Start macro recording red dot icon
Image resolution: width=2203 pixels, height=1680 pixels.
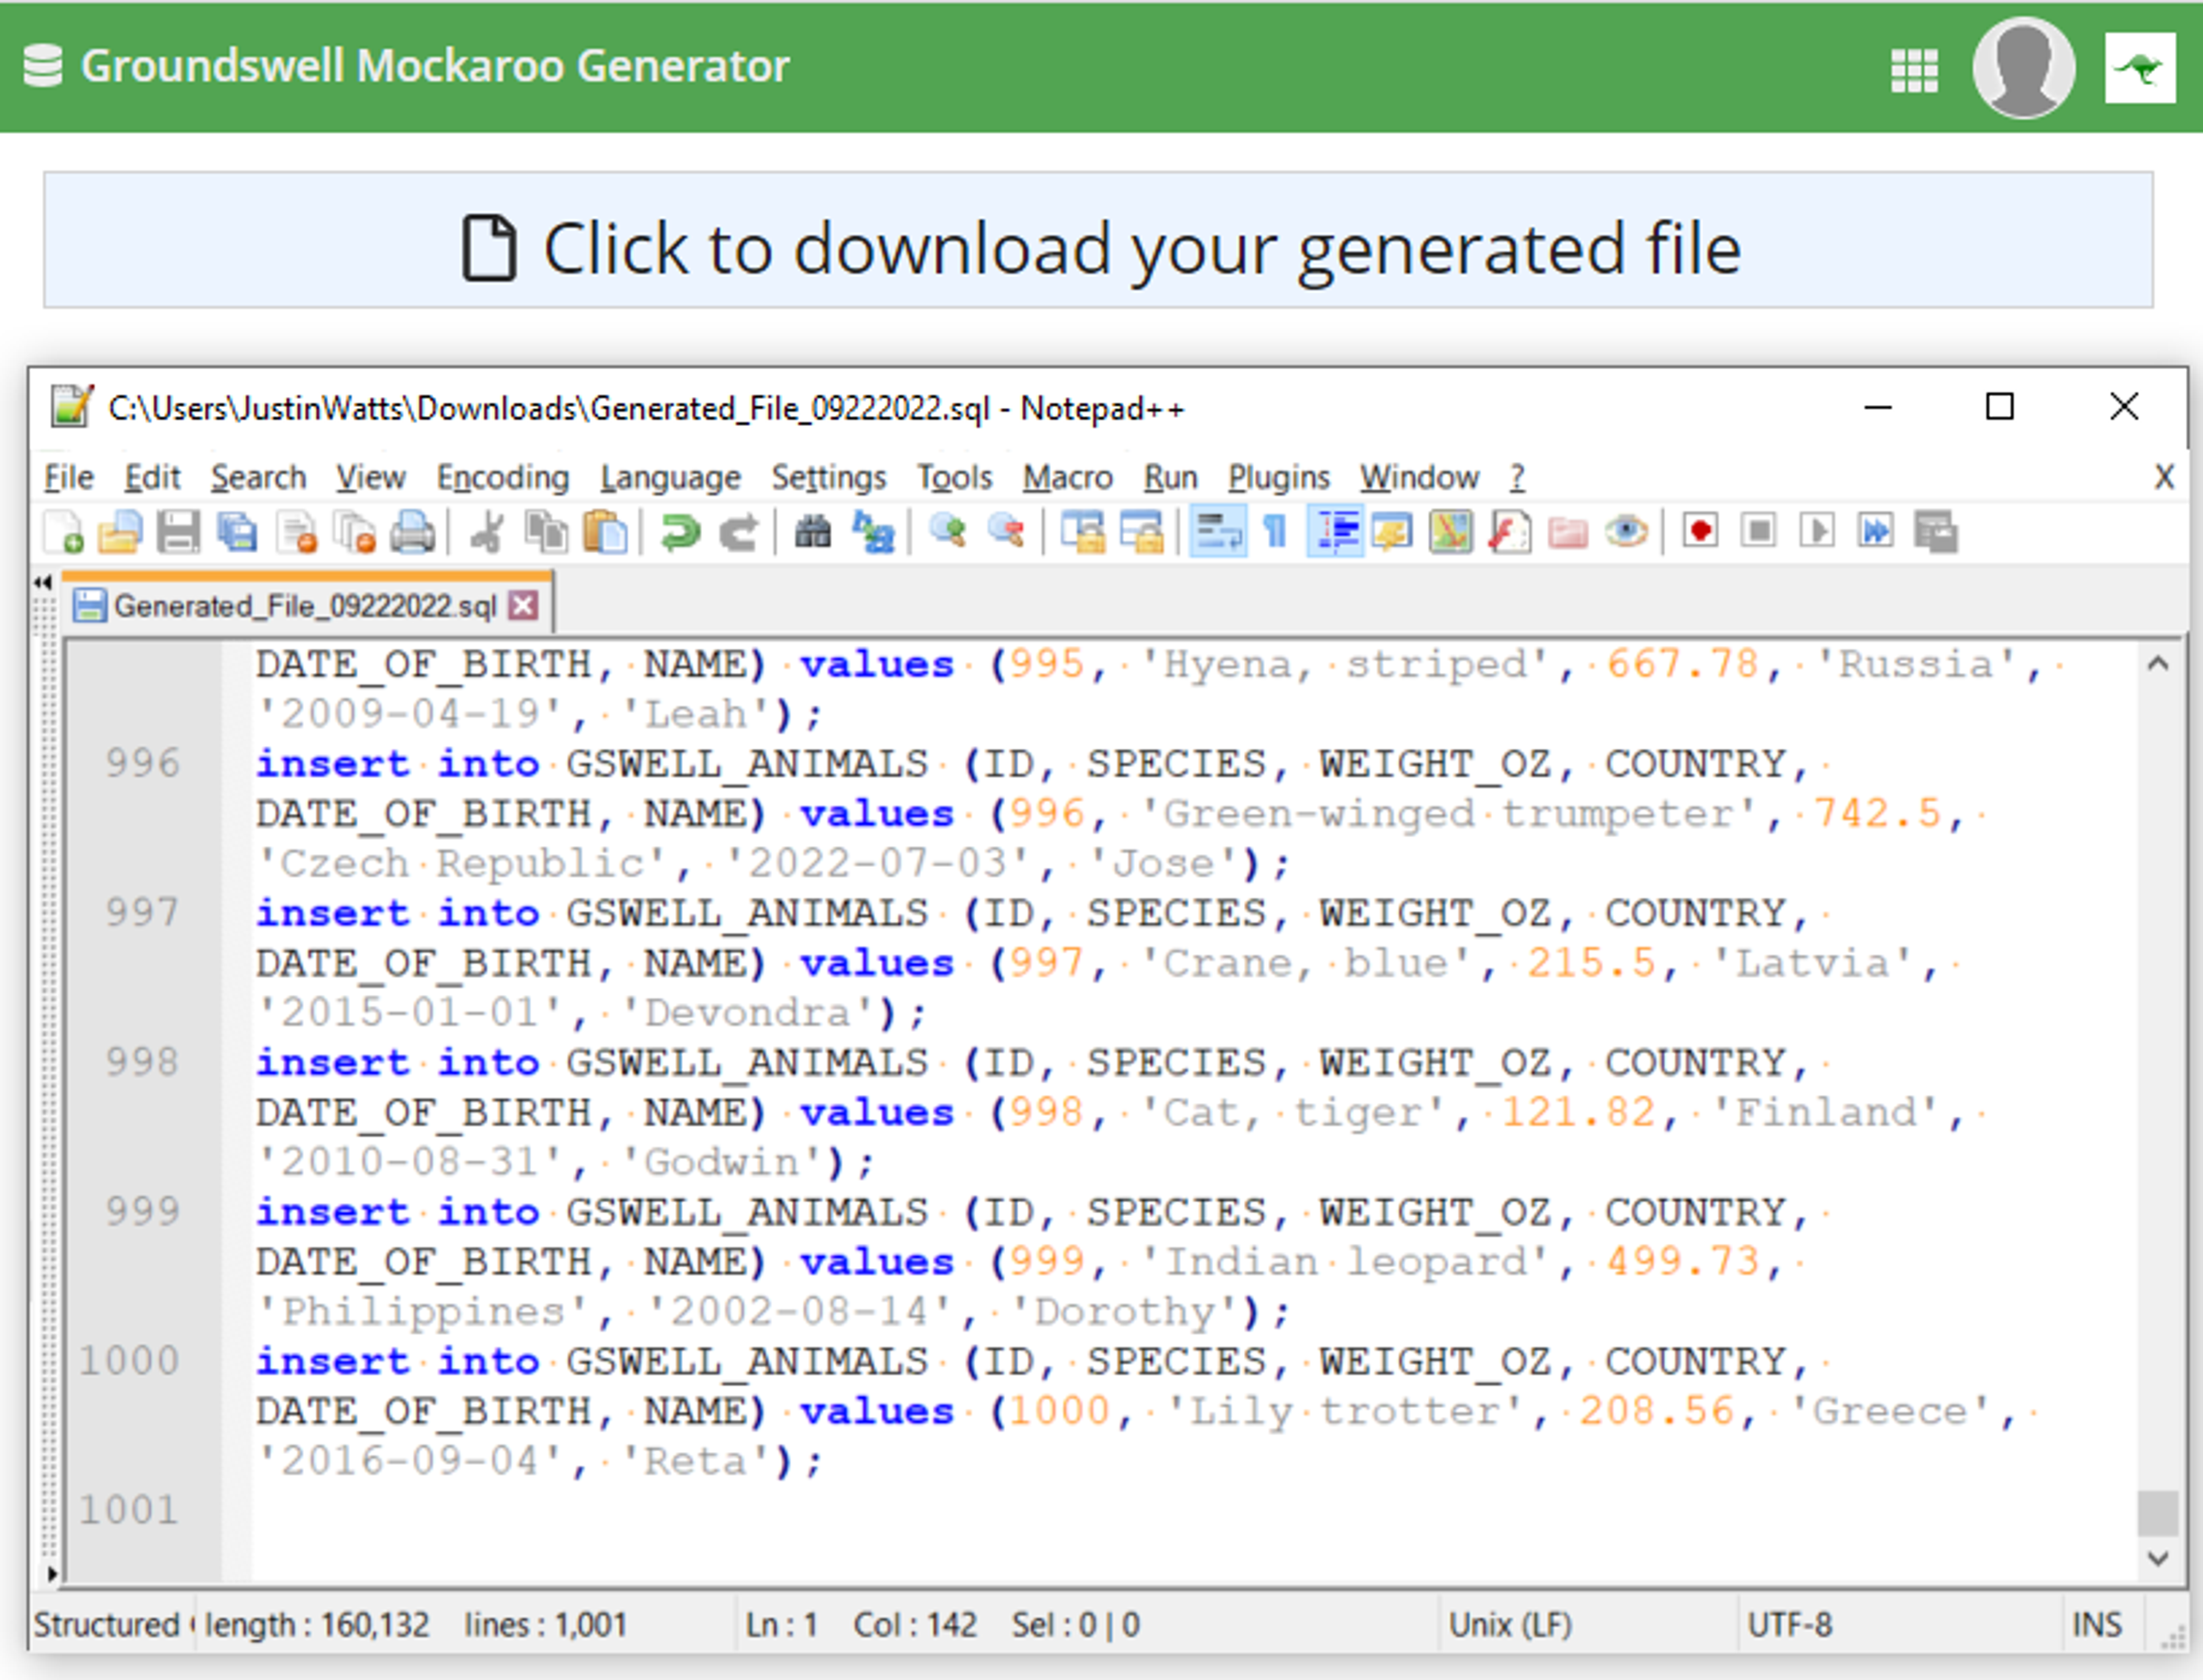coord(1701,530)
